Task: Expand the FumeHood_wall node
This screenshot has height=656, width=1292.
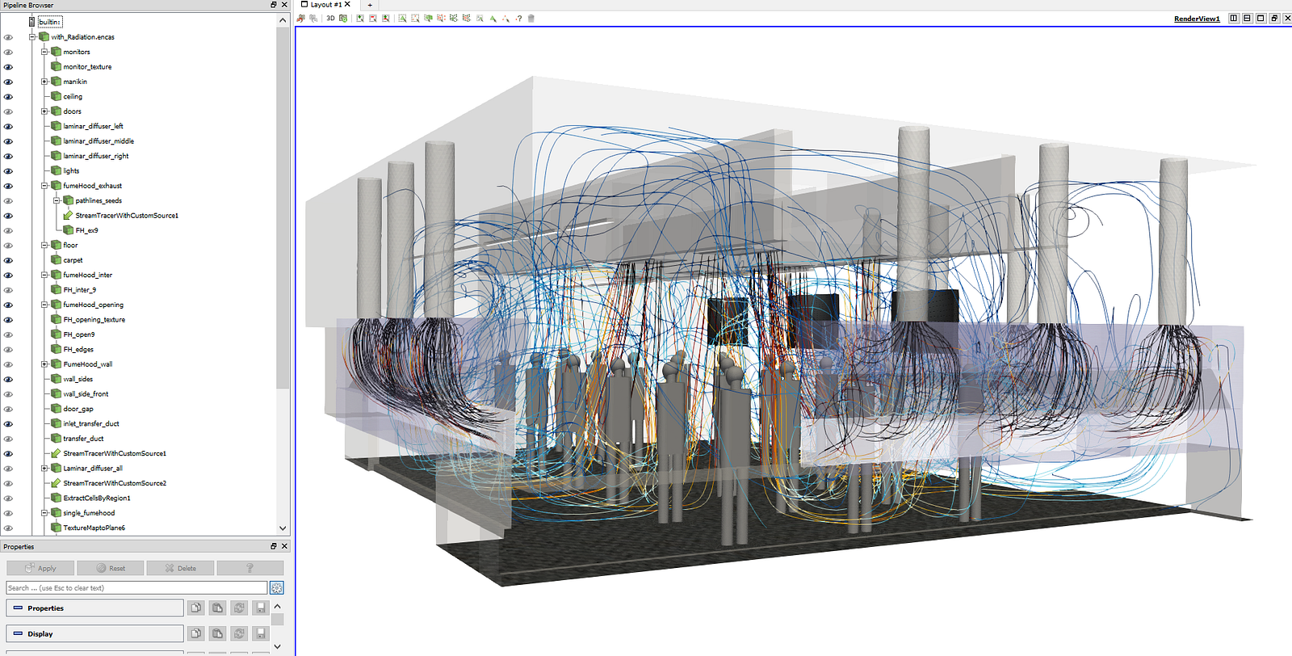Action: tap(44, 364)
